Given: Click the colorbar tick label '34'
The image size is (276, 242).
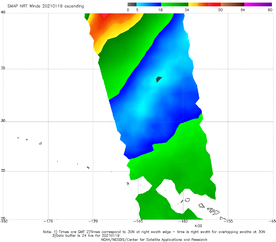Looking at the screenshot, I should pos(187,10).
